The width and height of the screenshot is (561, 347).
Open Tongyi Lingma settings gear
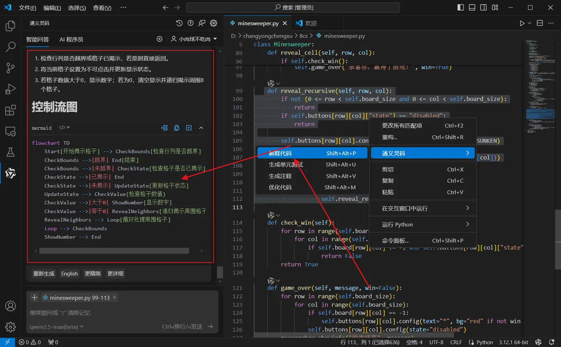click(x=214, y=23)
